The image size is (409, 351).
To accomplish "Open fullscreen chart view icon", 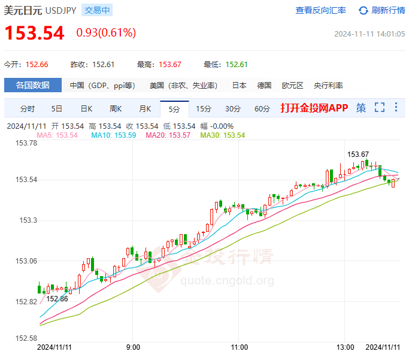I will click(x=380, y=107).
